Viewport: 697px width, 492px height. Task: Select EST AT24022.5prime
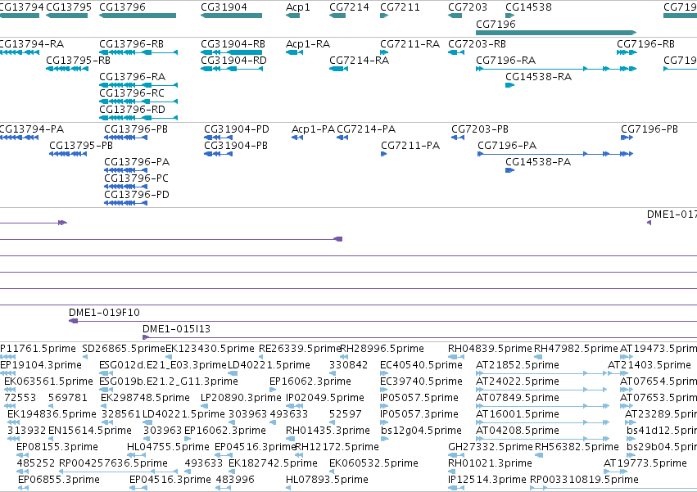click(541, 390)
